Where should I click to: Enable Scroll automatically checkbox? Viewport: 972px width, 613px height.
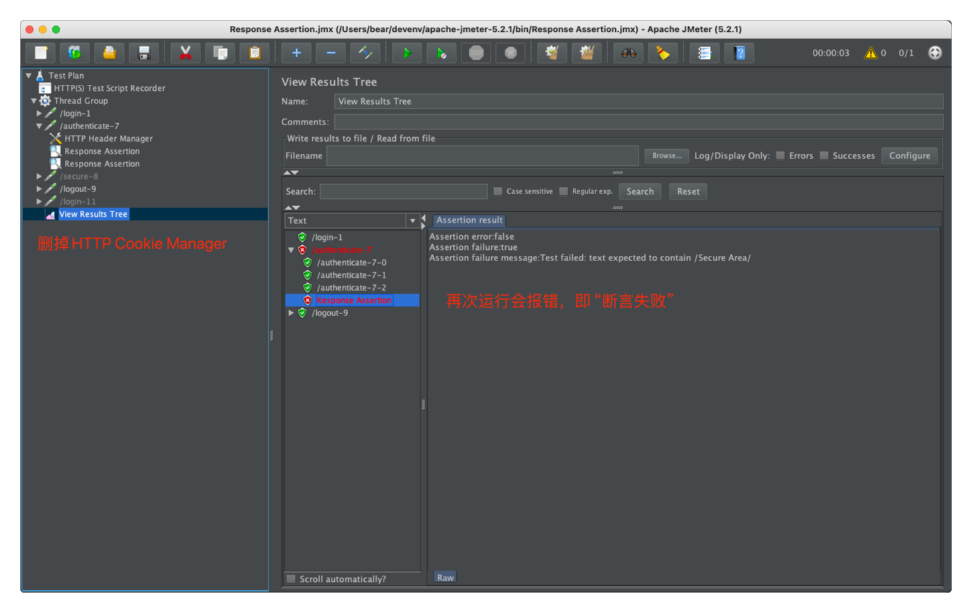tap(291, 579)
